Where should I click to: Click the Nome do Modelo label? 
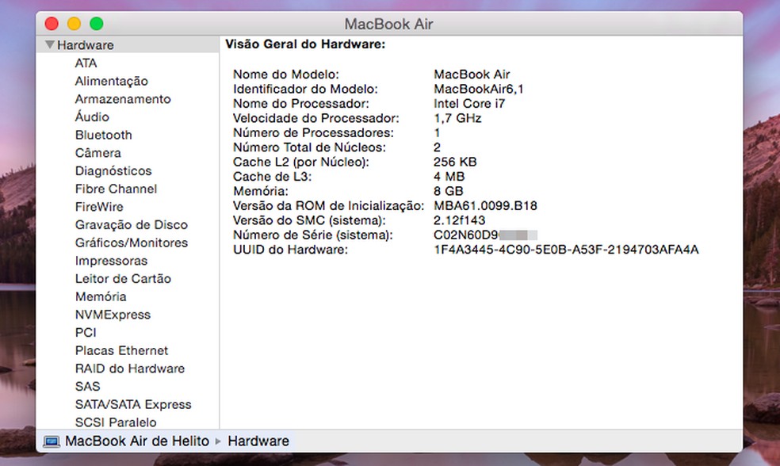pos(285,74)
